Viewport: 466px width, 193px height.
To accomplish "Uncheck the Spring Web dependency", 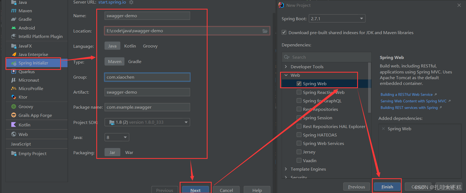I will pos(299,84).
